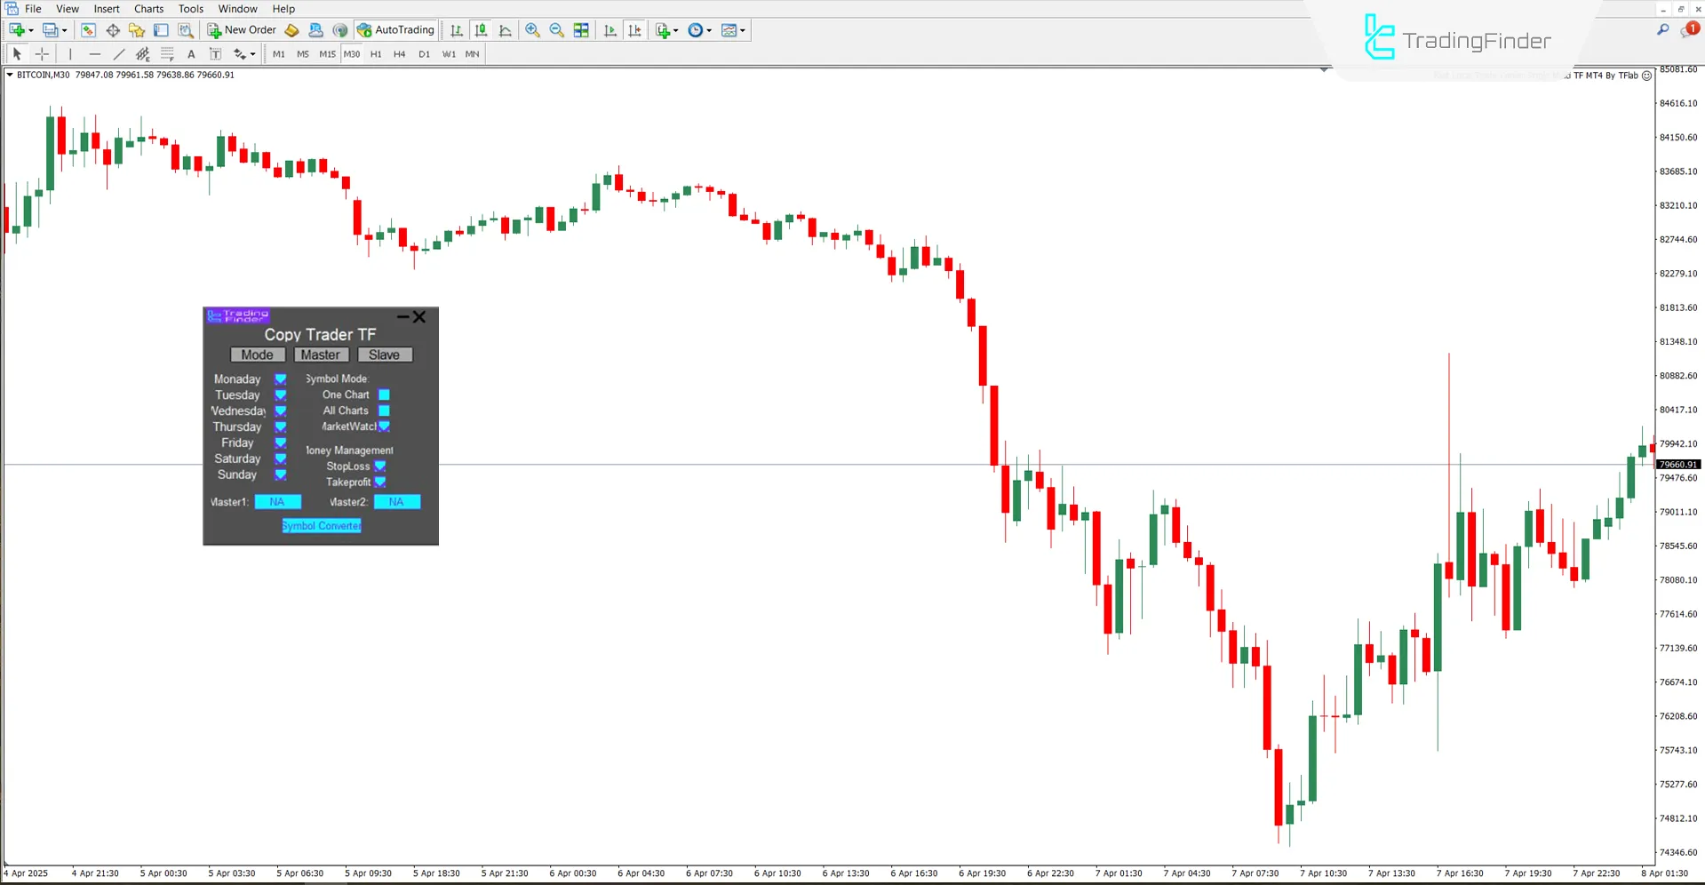Select the Fibonacci retracement drawing tool
Screen dimensions: 1705x885
143,54
